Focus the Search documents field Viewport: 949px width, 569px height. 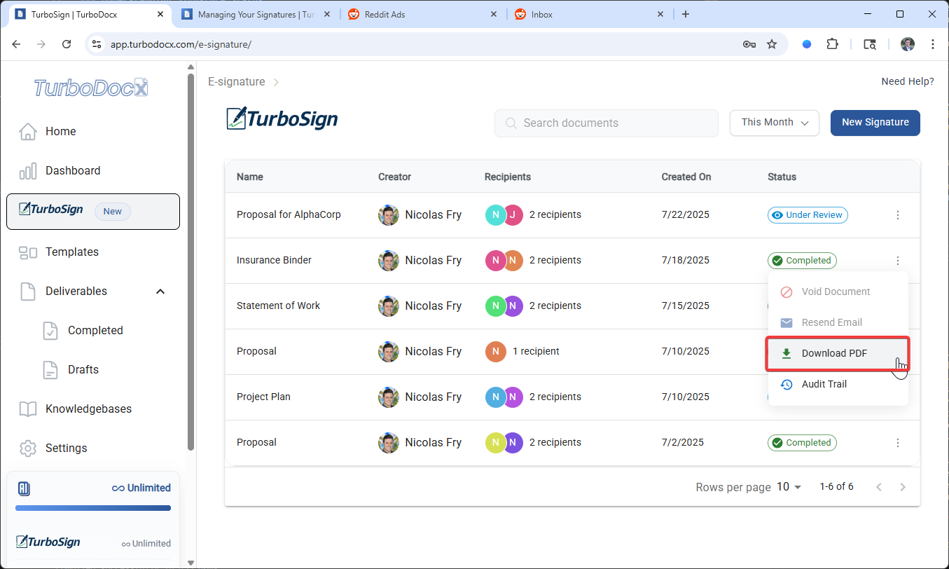point(607,123)
